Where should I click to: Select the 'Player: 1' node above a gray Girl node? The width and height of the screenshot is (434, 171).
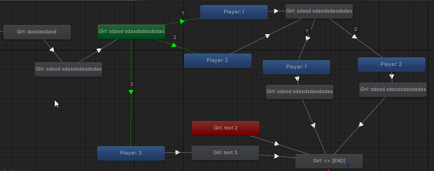[296, 67]
